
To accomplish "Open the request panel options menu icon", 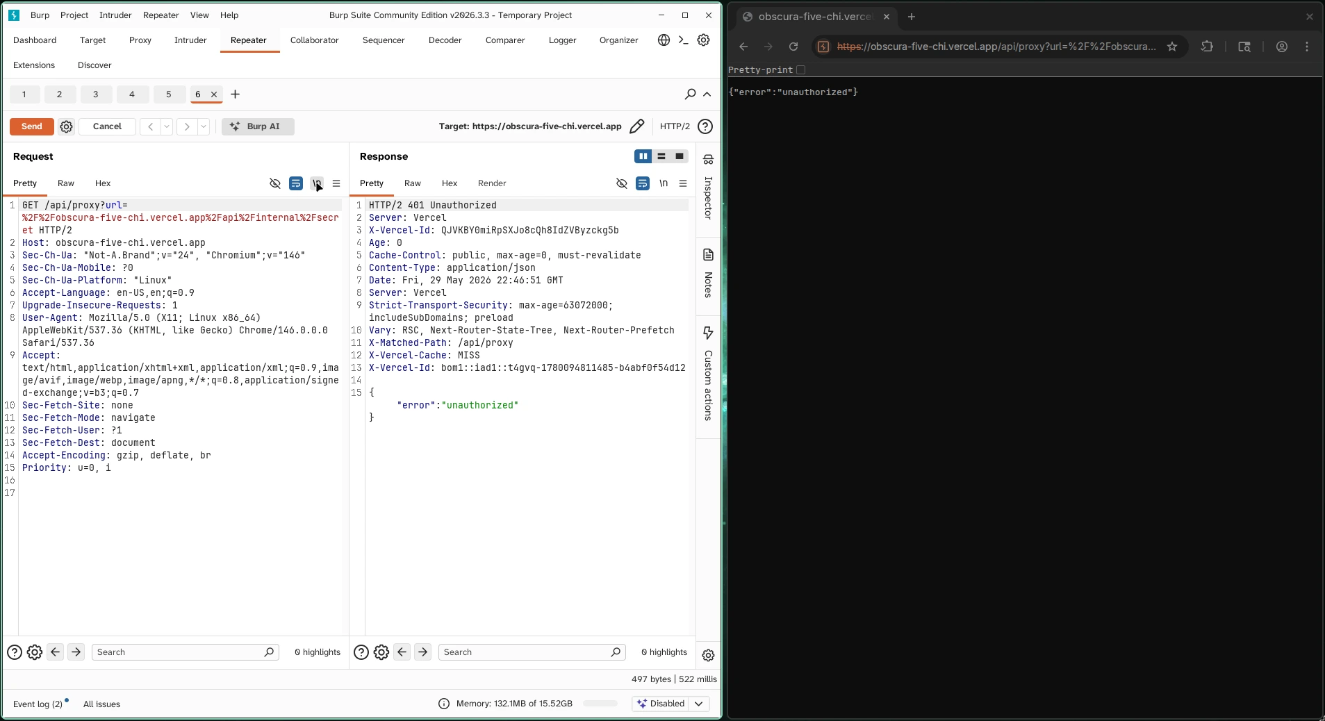I will click(x=336, y=183).
